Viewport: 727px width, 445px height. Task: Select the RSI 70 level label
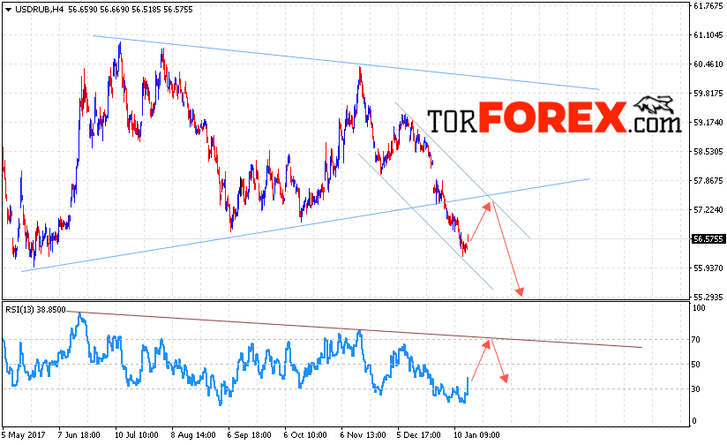pyautogui.click(x=696, y=340)
